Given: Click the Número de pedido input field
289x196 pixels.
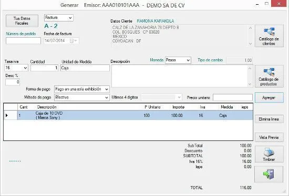Looking at the screenshot, I should 23,41.
